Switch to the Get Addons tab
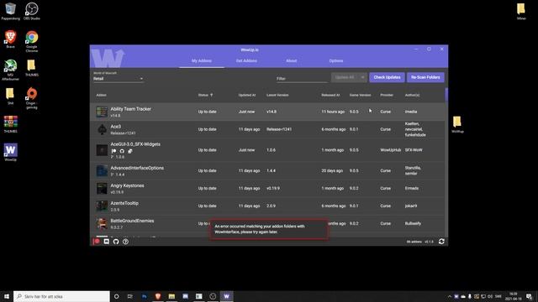The image size is (538, 302). pyautogui.click(x=246, y=60)
